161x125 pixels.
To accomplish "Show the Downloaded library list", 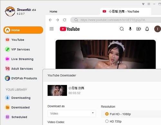I will click(x=17, y=107).
